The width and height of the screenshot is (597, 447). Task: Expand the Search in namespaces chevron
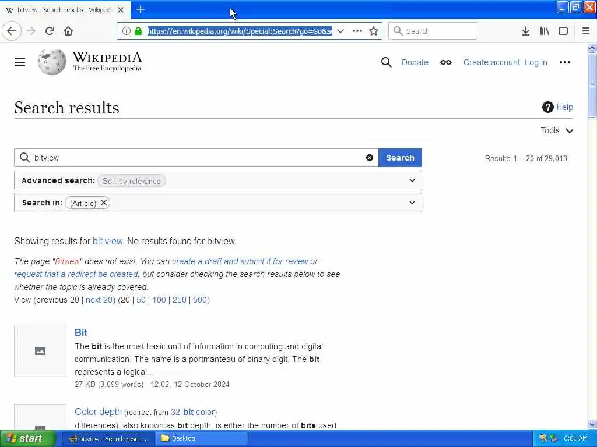[x=412, y=202]
